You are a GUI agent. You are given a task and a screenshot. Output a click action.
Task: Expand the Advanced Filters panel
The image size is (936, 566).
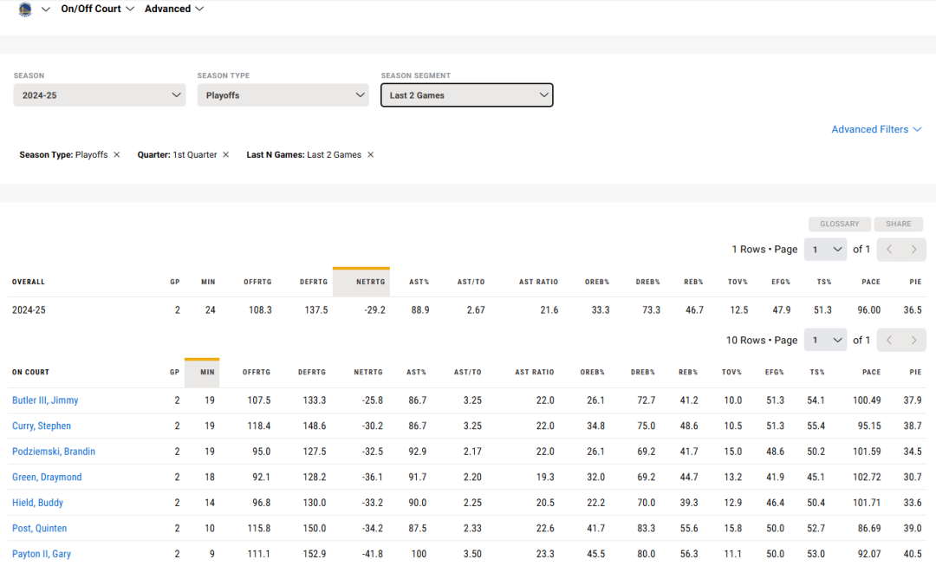point(876,129)
